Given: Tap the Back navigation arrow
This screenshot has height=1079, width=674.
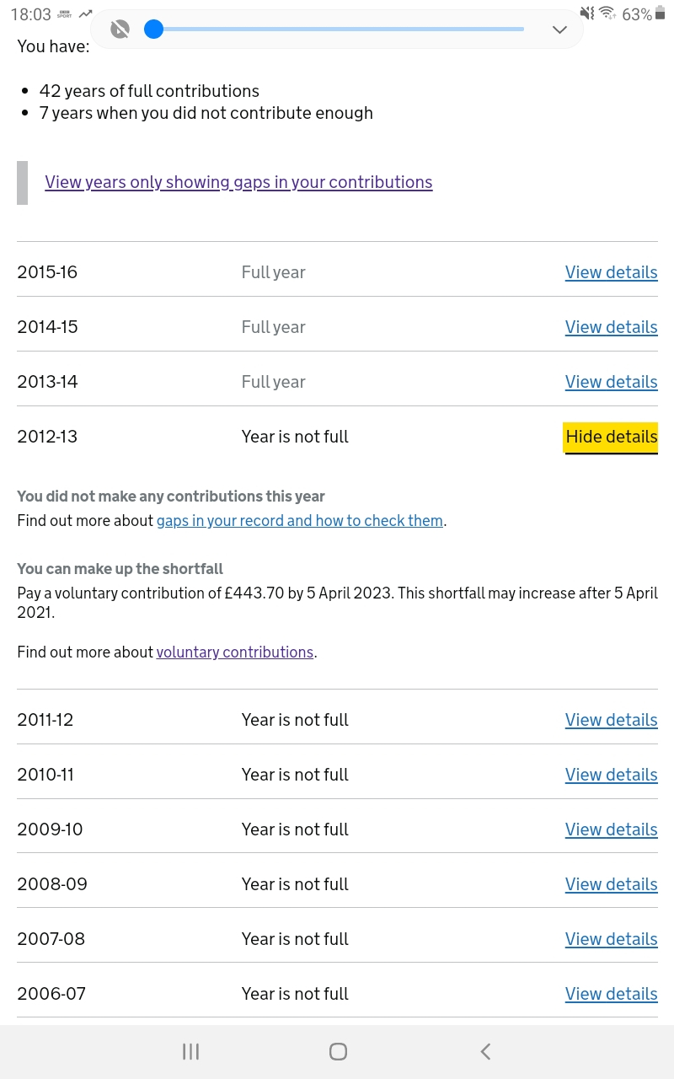Looking at the screenshot, I should click(x=485, y=1051).
